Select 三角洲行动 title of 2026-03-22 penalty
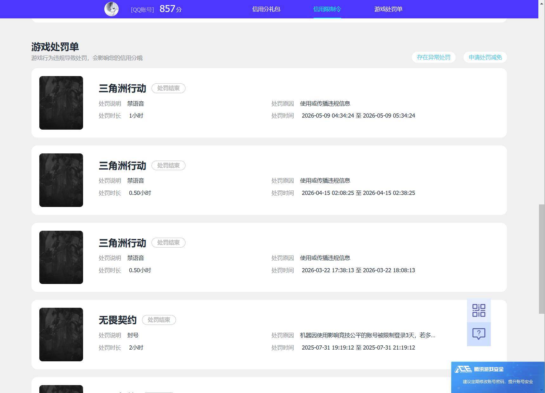 (122, 243)
